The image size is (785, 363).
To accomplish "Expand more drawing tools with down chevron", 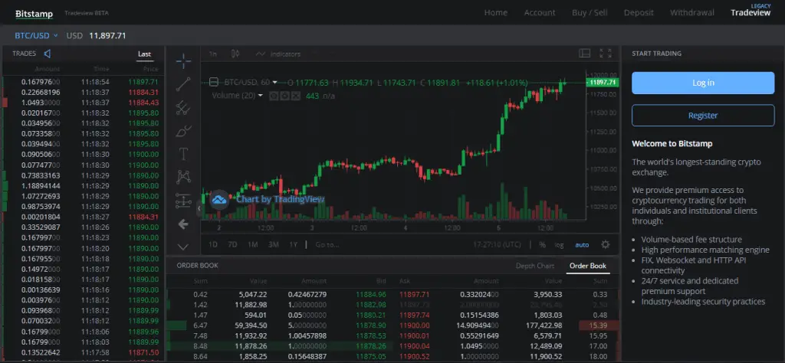I will 183,247.
